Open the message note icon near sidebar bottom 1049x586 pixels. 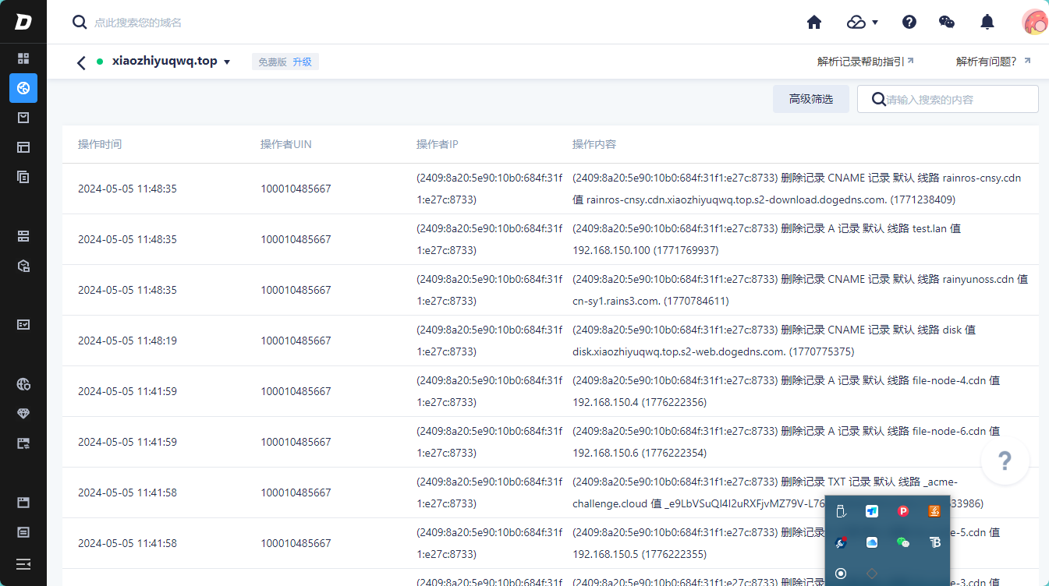click(x=23, y=532)
